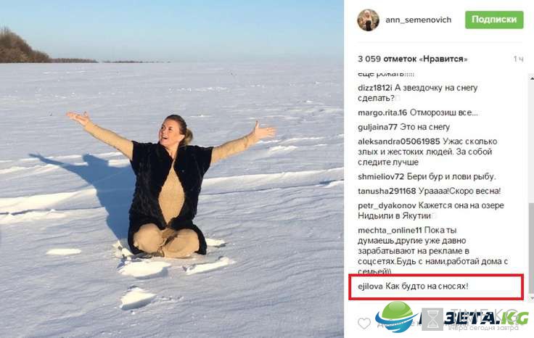Click the green Подписки button
Viewport: 534px width, 338px height.
click(x=494, y=20)
